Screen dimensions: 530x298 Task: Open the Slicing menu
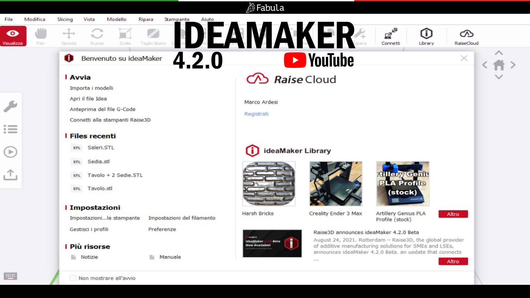[65, 19]
